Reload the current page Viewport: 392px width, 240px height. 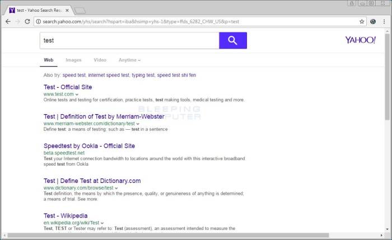pos(27,22)
